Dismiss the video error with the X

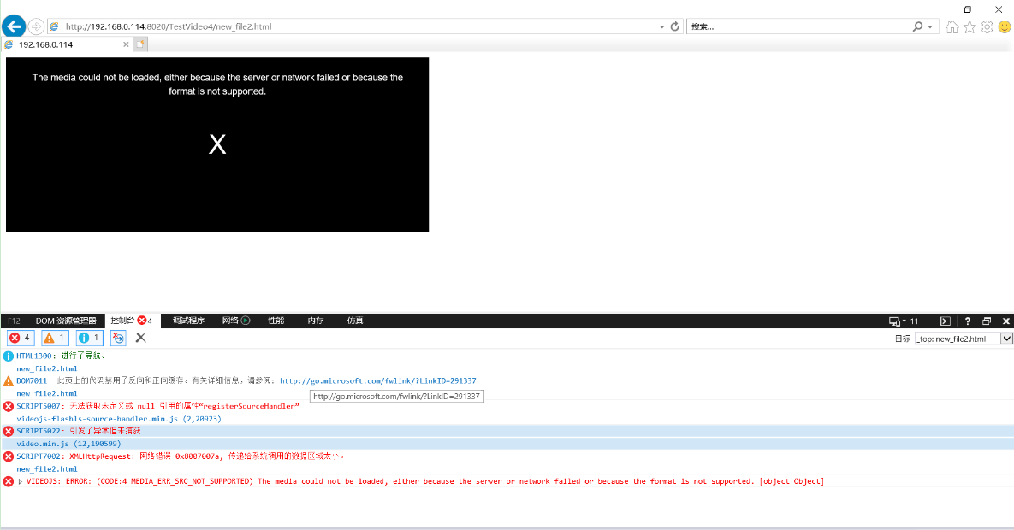coord(217,144)
